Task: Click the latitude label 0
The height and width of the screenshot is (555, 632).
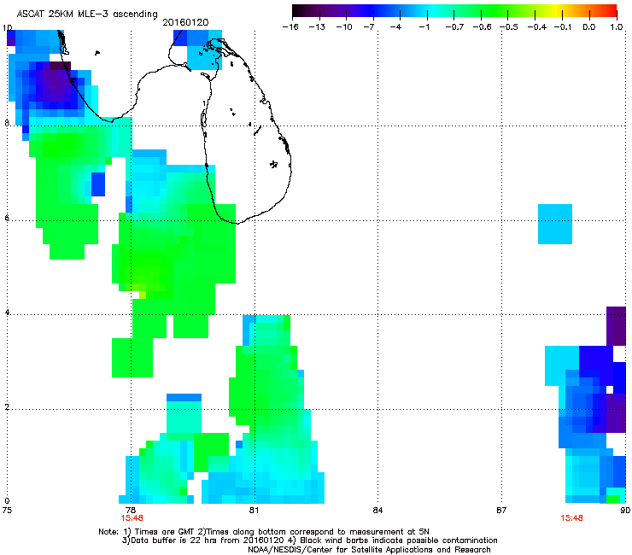Action: [x=7, y=501]
